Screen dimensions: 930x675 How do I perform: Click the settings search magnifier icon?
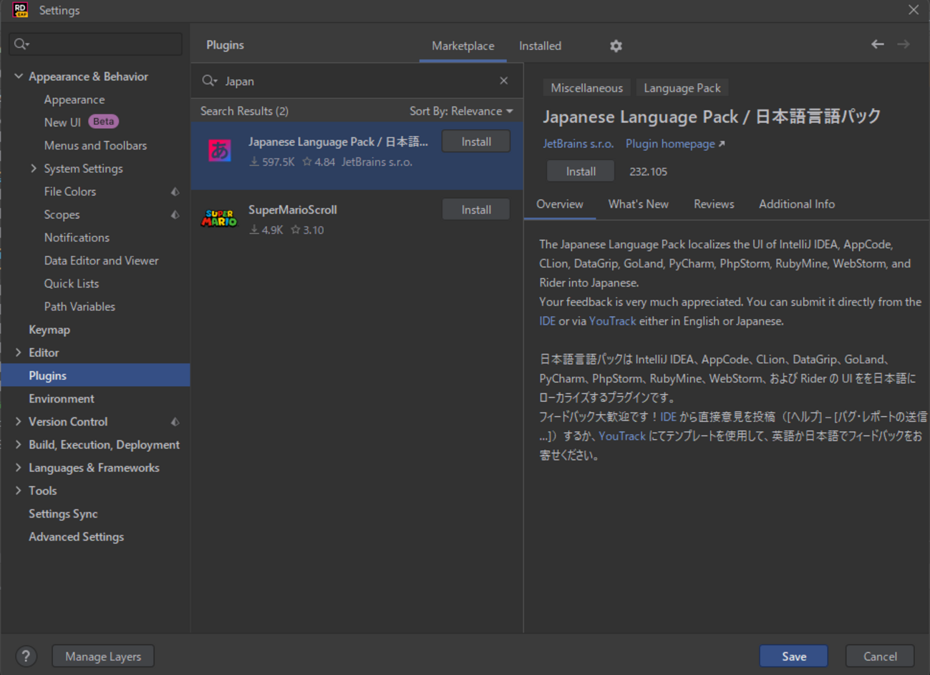coord(21,44)
